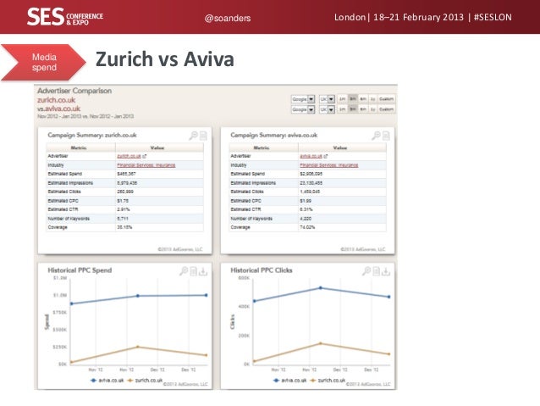Open the first-row Google search engine dropdown
540x406 pixels.
(303, 99)
